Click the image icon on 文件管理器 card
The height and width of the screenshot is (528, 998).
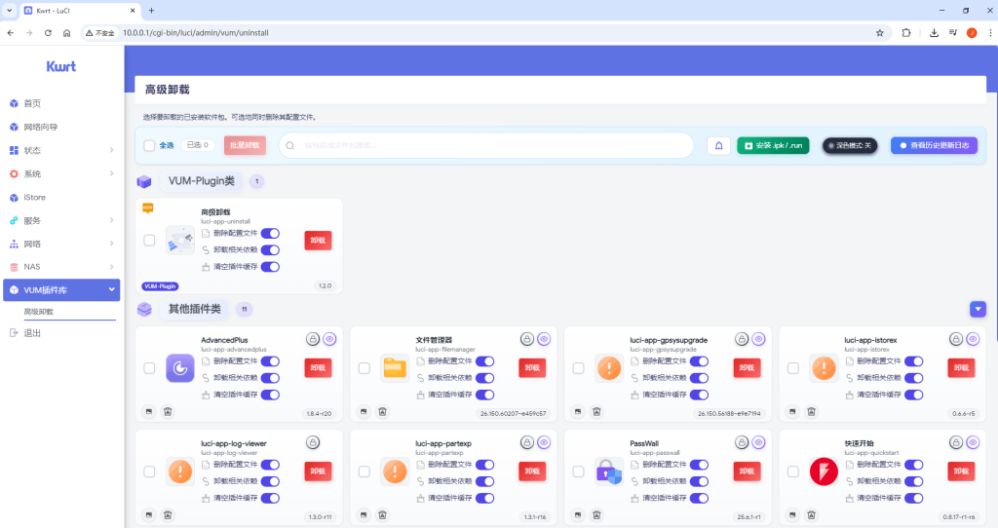(364, 412)
